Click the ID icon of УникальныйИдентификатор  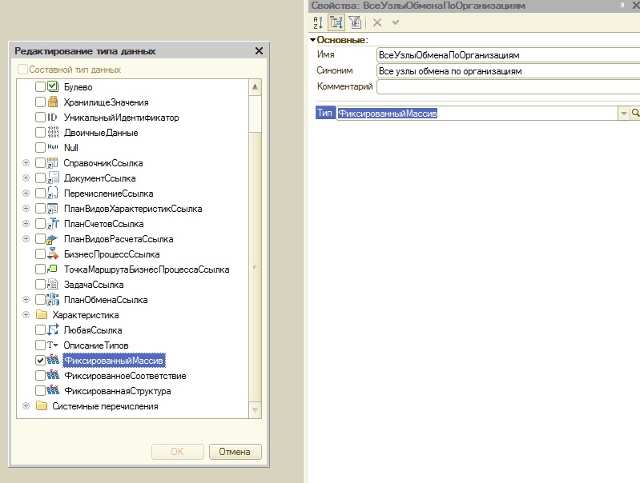[x=52, y=118]
